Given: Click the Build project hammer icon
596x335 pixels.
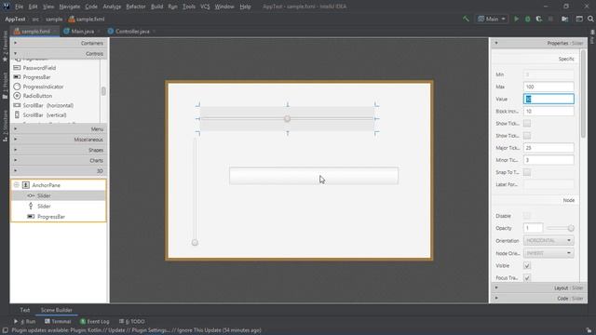Looking at the screenshot, I should [466, 19].
